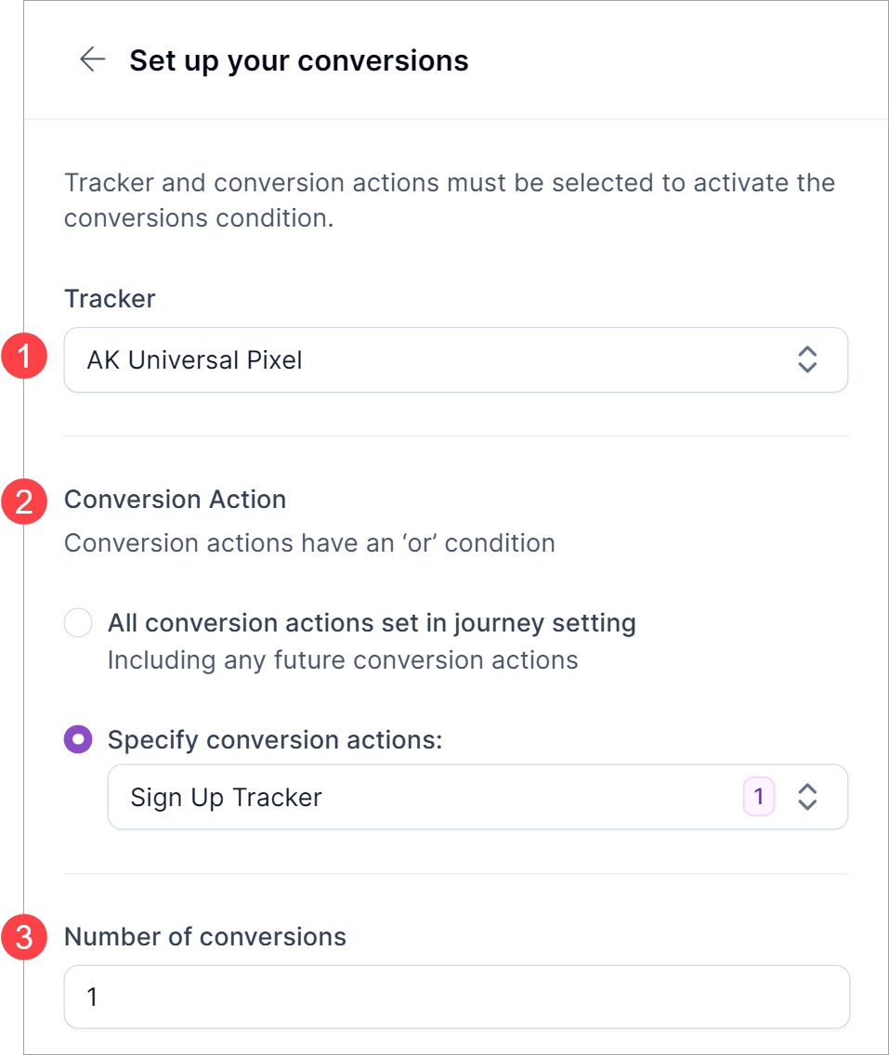
Task: Click the purple count badge showing 1
Action: (x=759, y=797)
